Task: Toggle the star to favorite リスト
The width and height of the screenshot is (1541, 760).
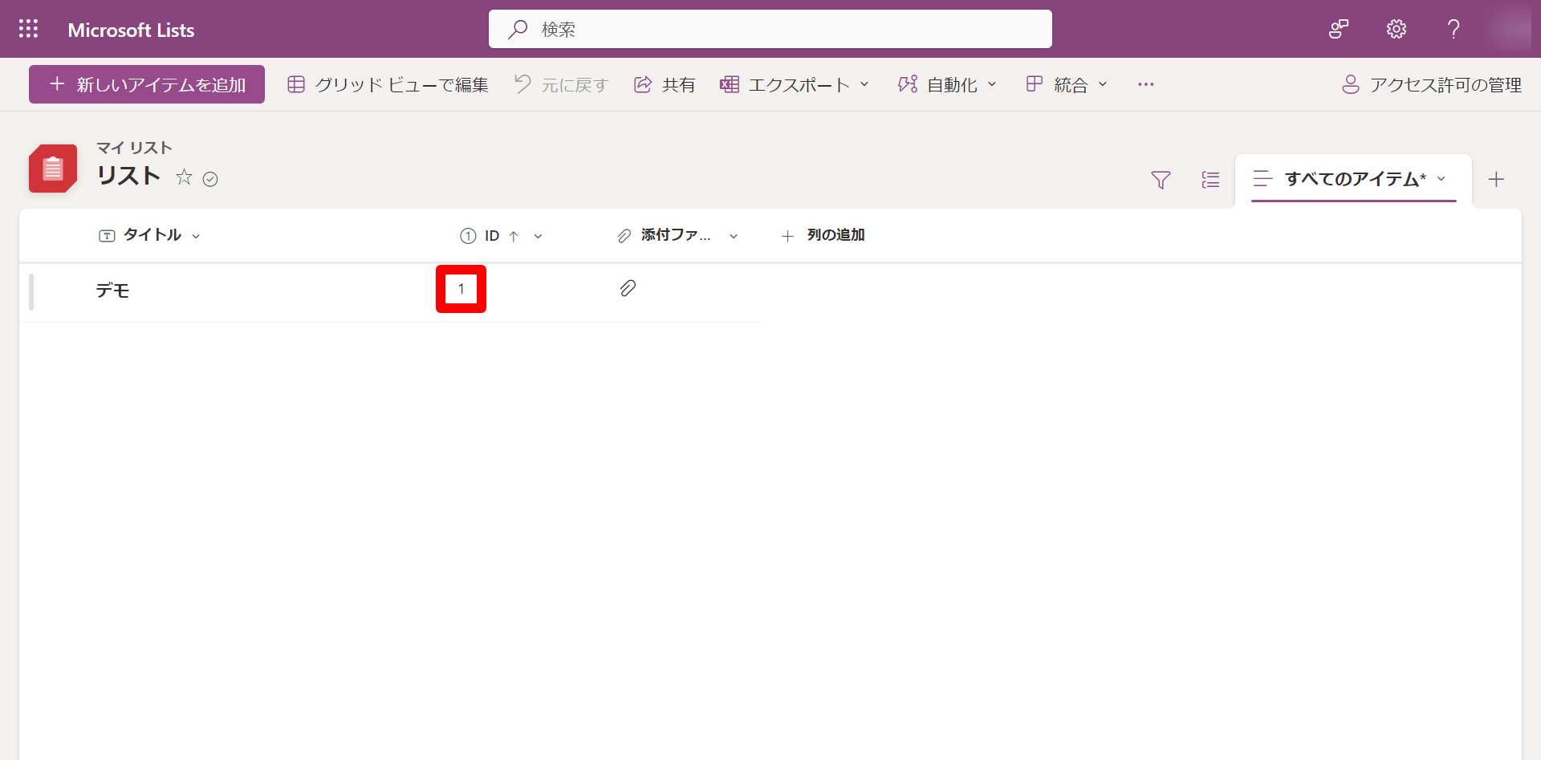Action: pyautogui.click(x=184, y=178)
